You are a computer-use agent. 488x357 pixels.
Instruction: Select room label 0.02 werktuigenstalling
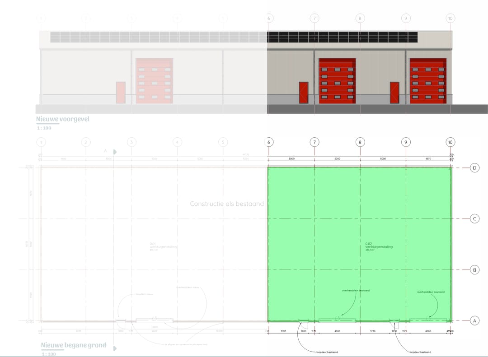pos(379,247)
